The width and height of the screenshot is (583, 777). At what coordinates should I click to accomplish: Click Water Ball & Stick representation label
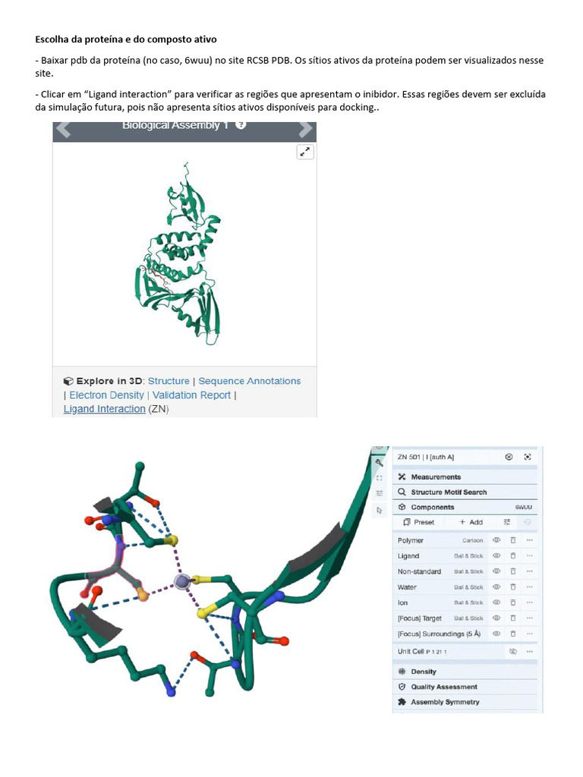point(468,587)
